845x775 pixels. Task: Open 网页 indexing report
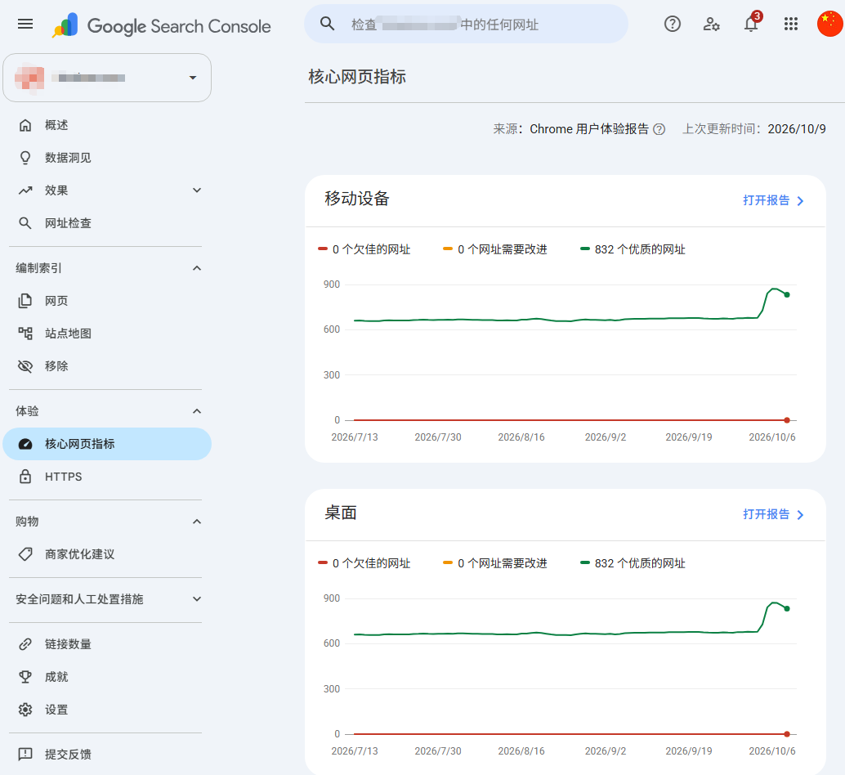[x=107, y=301]
